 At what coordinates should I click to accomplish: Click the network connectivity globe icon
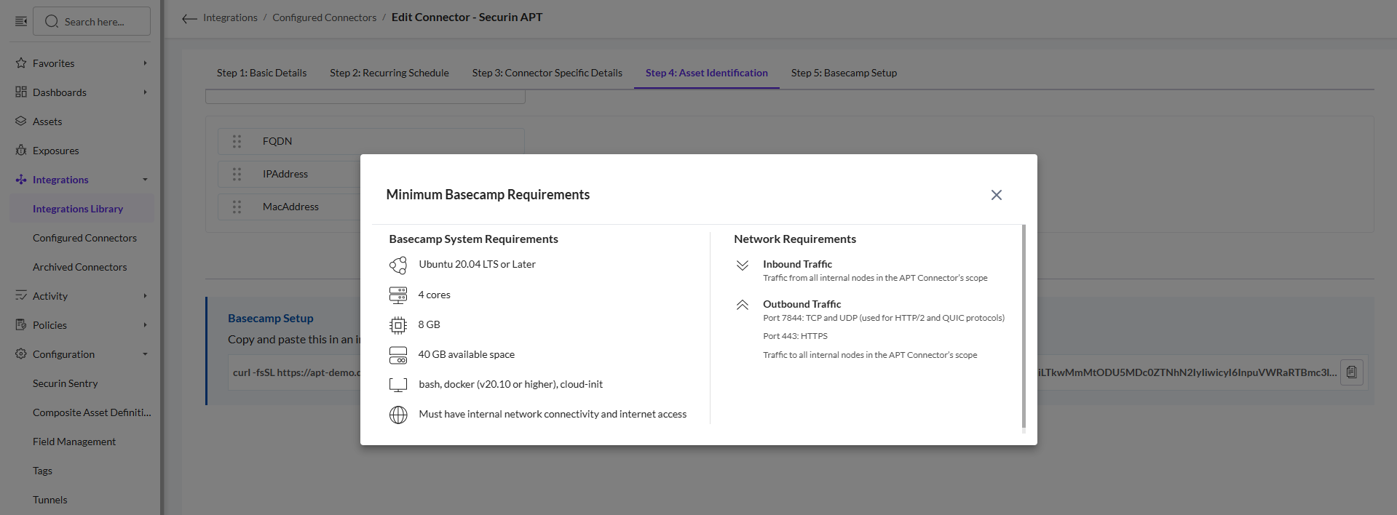tap(398, 415)
